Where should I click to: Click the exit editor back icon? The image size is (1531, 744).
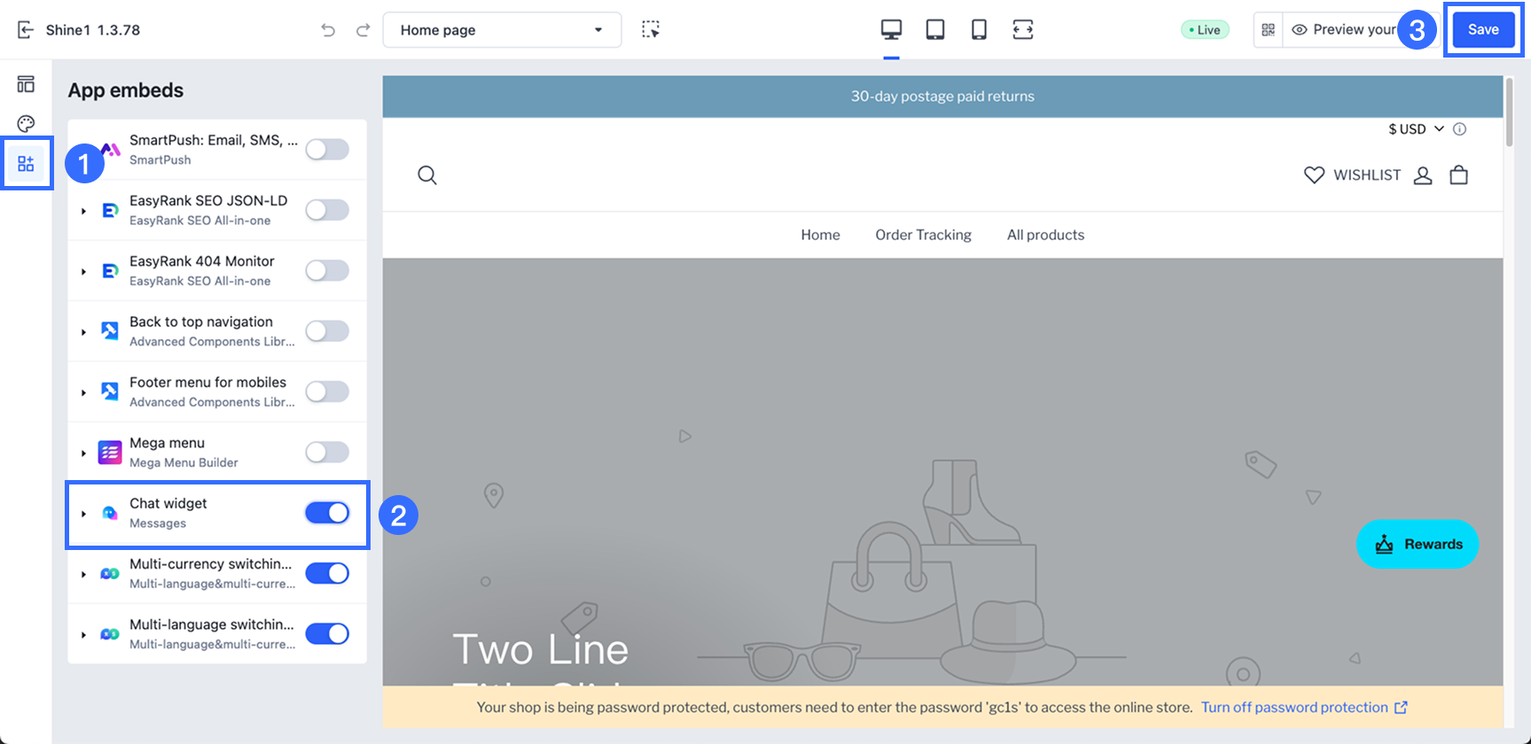[x=26, y=30]
